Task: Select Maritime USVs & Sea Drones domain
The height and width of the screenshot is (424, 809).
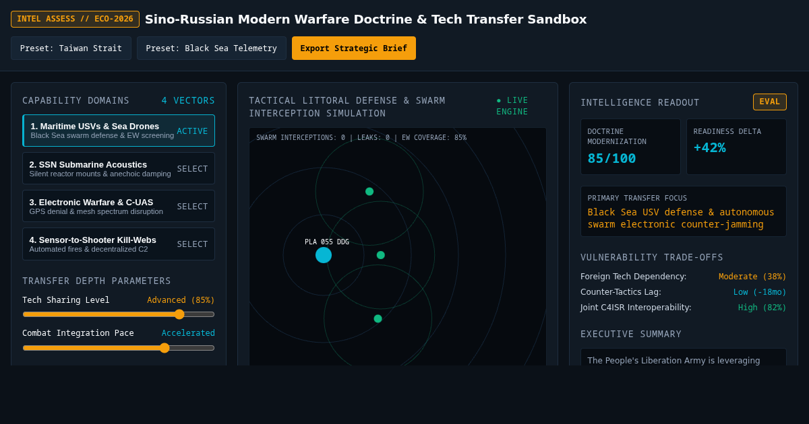Action: (119, 131)
